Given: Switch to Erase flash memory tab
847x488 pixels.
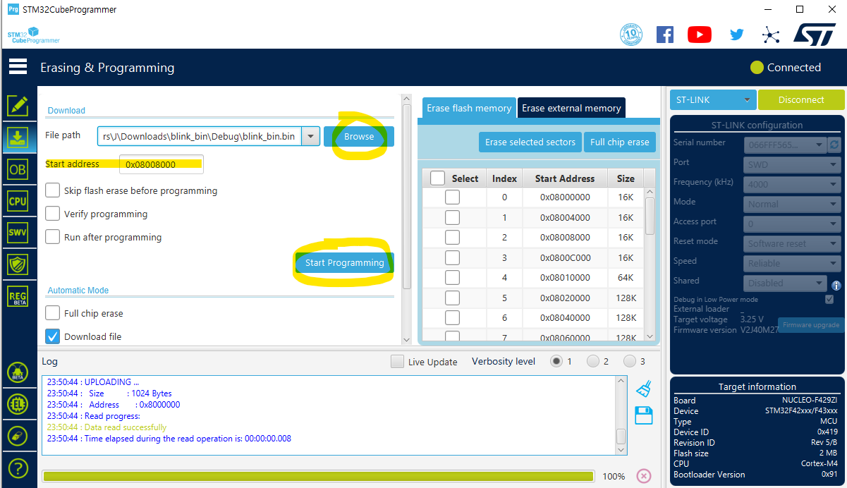Looking at the screenshot, I should click(469, 108).
